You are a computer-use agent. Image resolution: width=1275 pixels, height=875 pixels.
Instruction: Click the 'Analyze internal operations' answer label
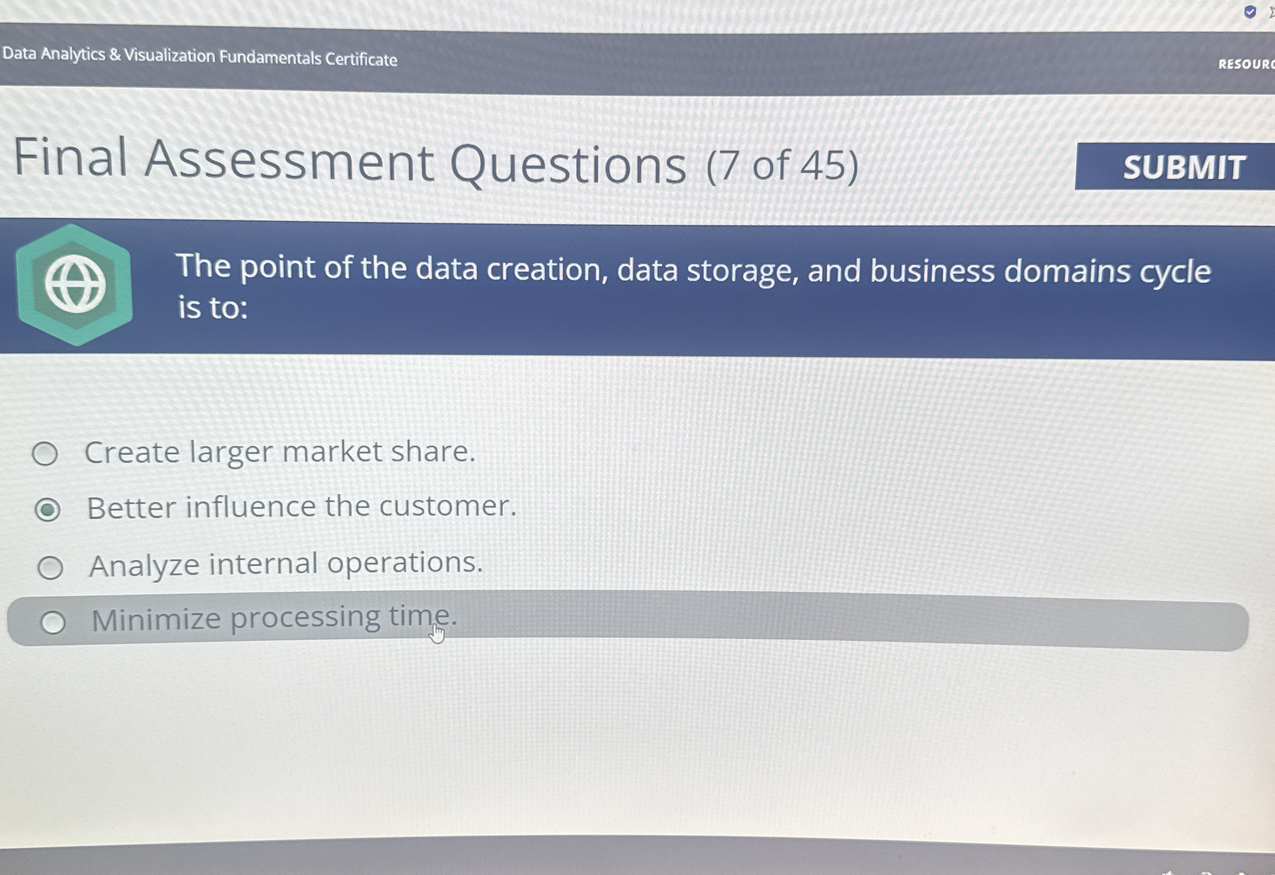point(285,564)
